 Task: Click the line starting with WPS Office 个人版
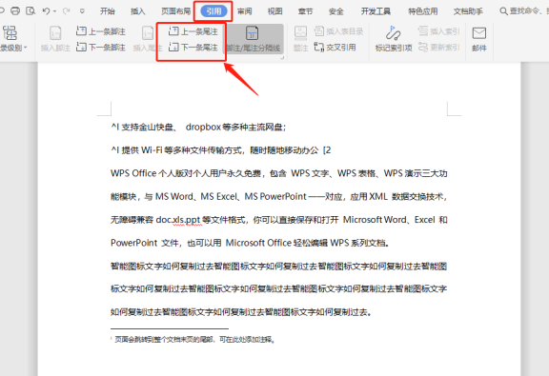[279, 173]
